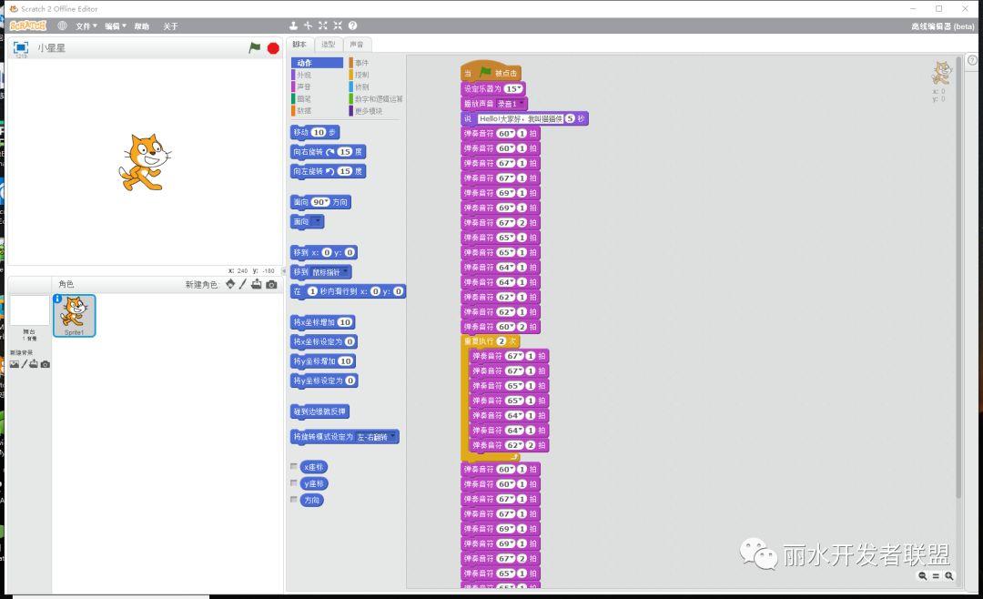The image size is (983, 599).
Task: Select the 动作 block category
Action: pos(317,63)
